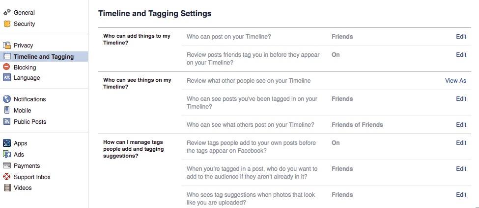Open the Videos settings section
This screenshot has height=208, width=479.
coord(23,188)
